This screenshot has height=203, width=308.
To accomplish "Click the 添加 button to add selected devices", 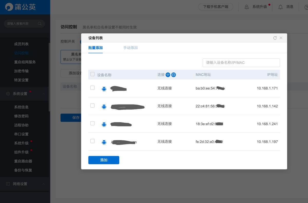I will (104, 160).
